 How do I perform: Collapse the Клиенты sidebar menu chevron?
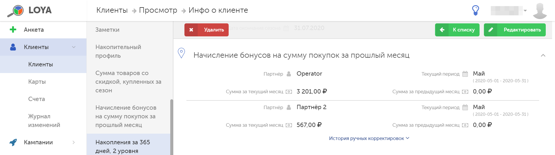pos(74,47)
